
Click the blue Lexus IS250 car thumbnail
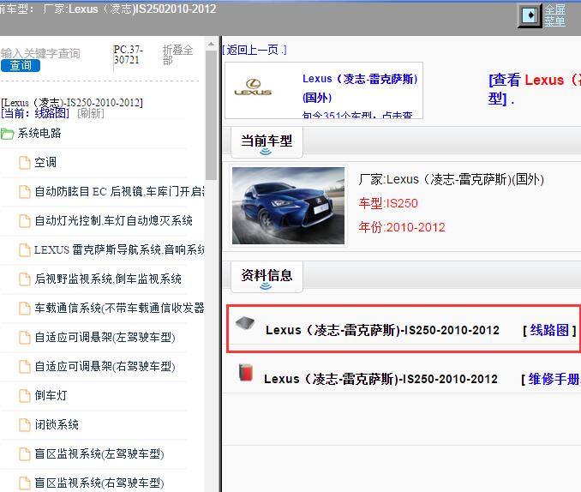288,206
